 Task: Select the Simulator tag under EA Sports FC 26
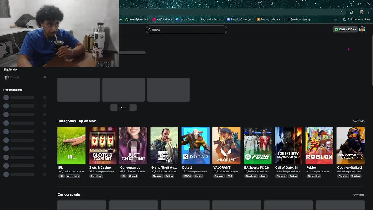(251, 176)
